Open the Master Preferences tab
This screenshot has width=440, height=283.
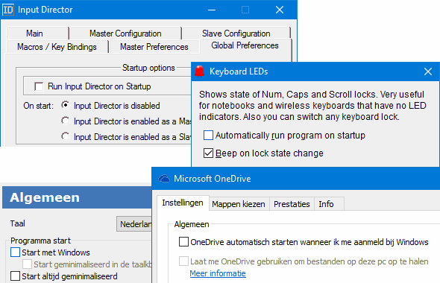tap(154, 47)
